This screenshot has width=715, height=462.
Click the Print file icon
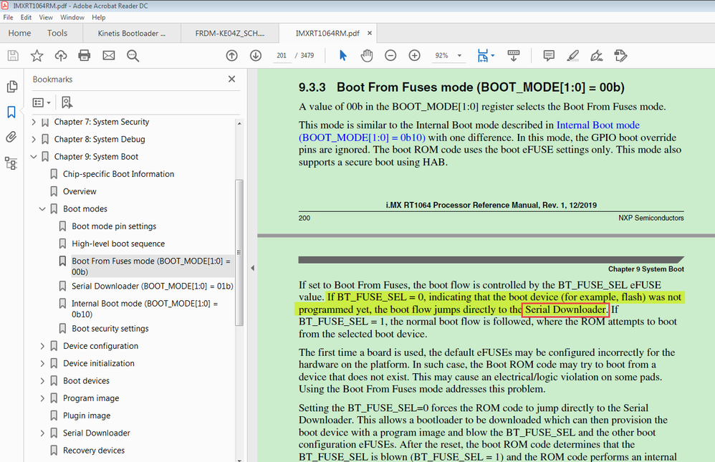pyautogui.click(x=85, y=56)
